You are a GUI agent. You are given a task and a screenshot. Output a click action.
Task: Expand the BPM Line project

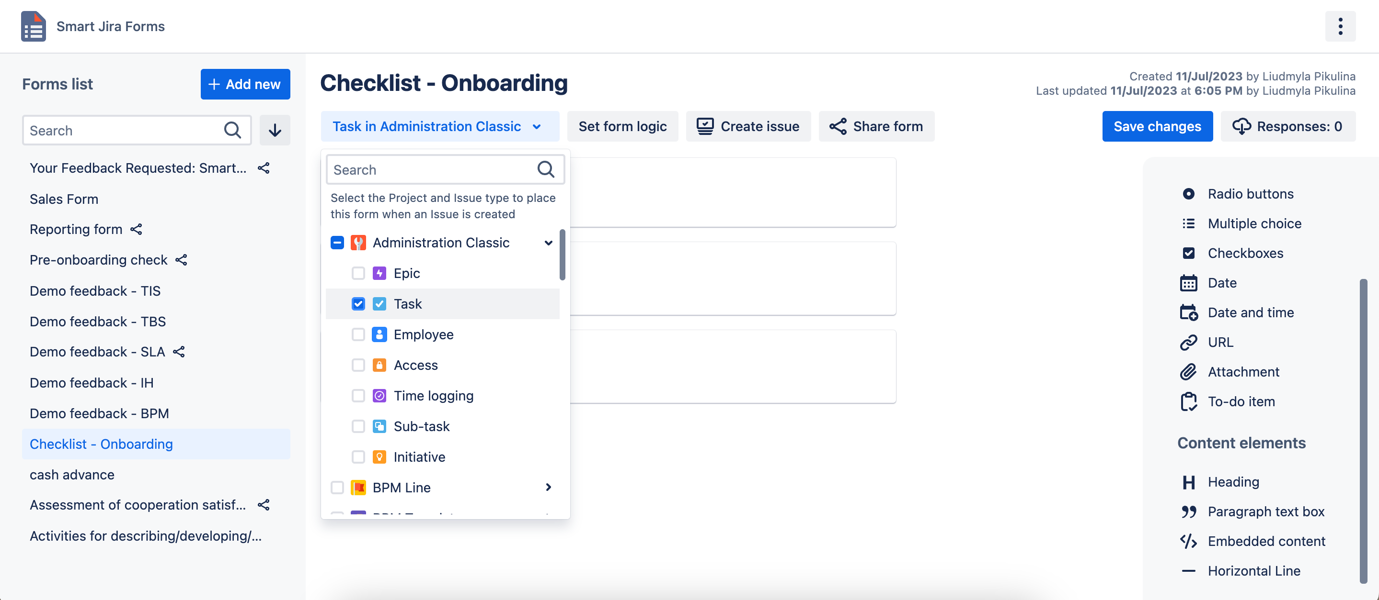[x=548, y=487]
